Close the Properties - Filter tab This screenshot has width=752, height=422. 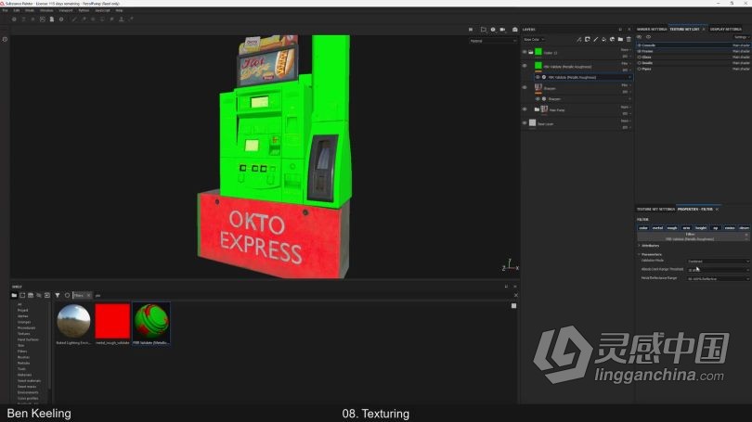pos(717,210)
